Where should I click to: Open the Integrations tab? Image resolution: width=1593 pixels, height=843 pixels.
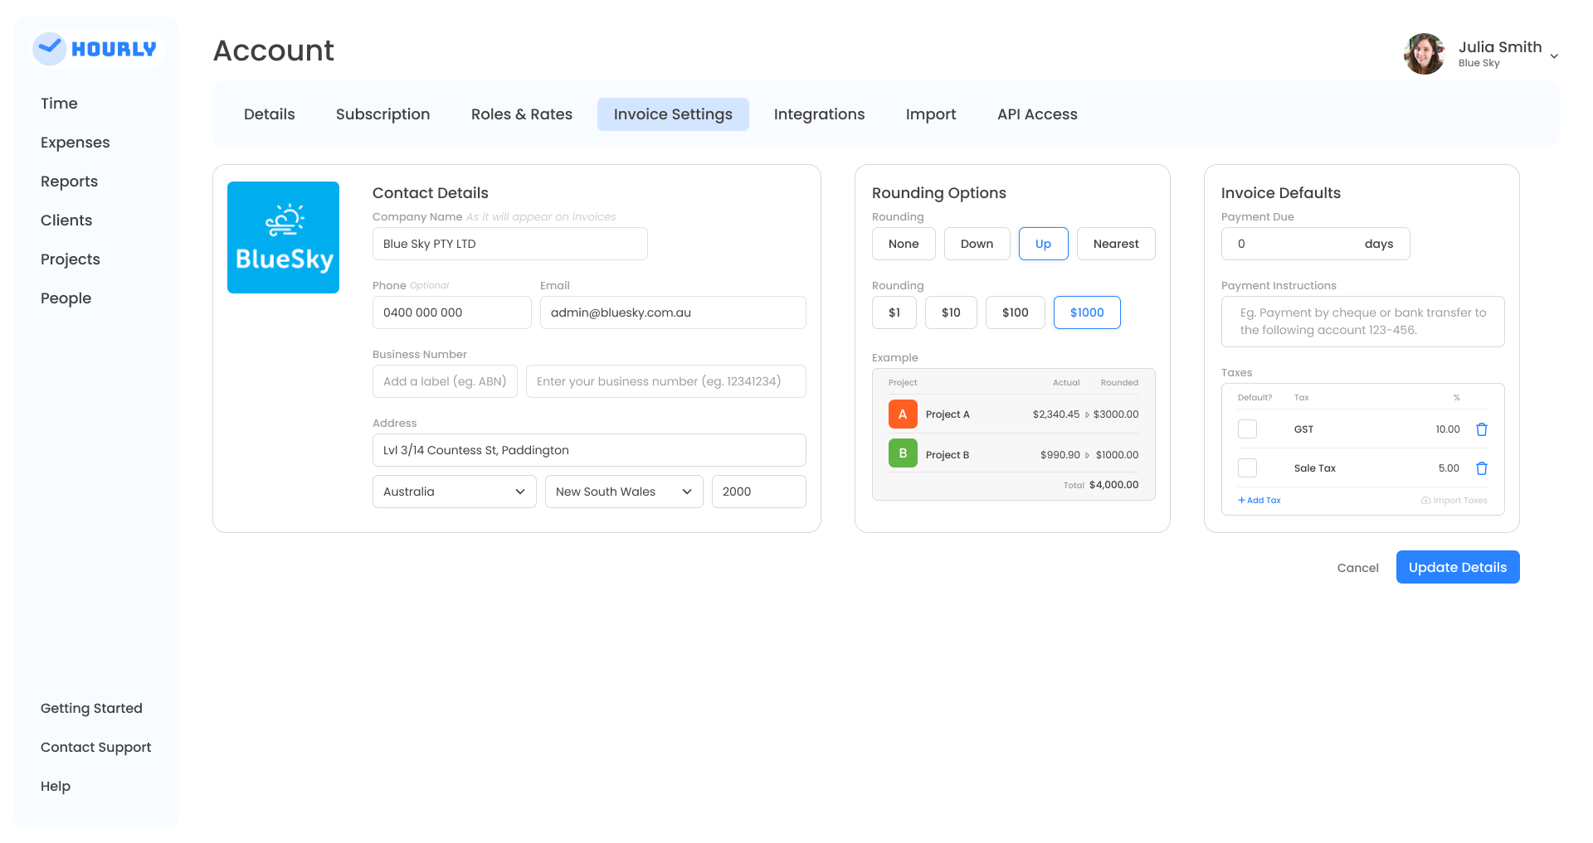tap(819, 114)
